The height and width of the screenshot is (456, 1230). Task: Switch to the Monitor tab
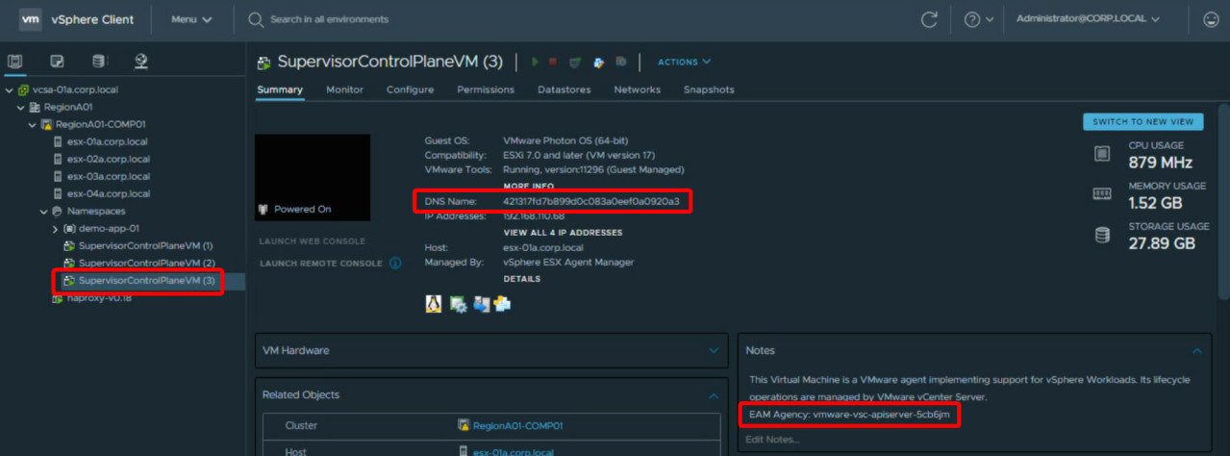tap(344, 89)
